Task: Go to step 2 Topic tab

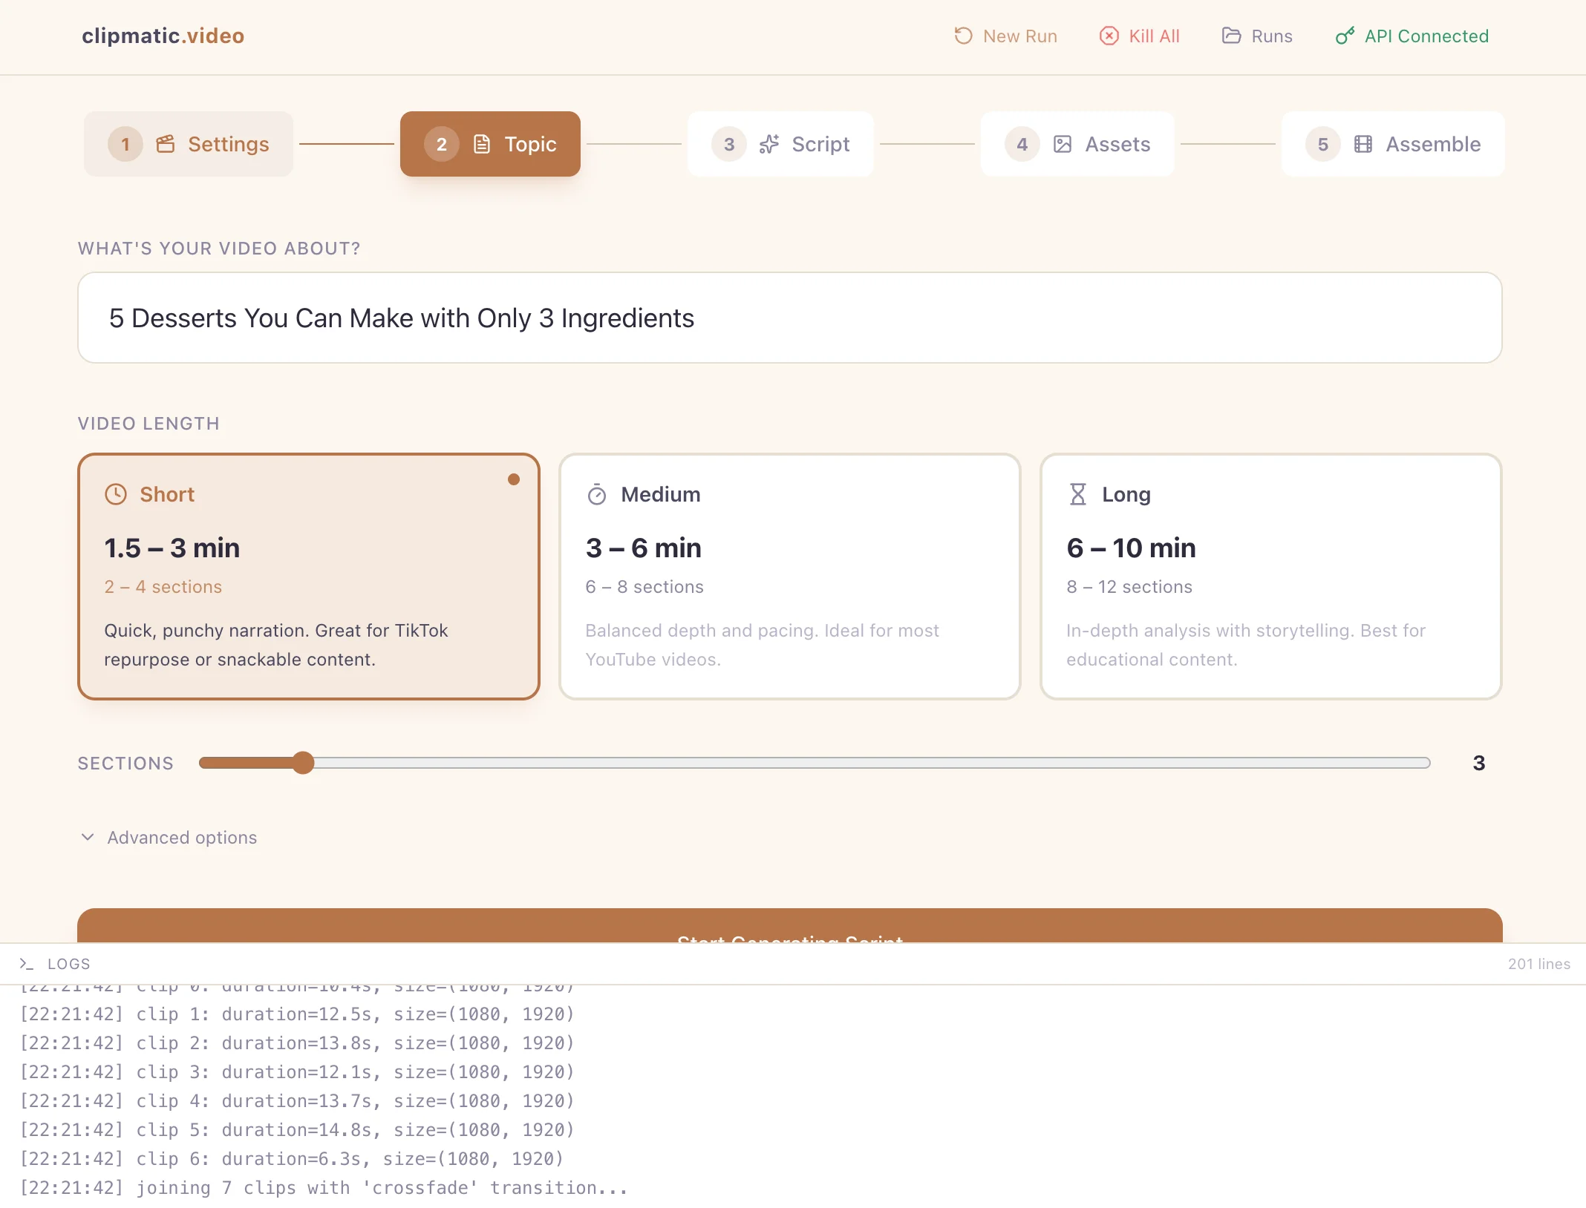Action: (490, 144)
